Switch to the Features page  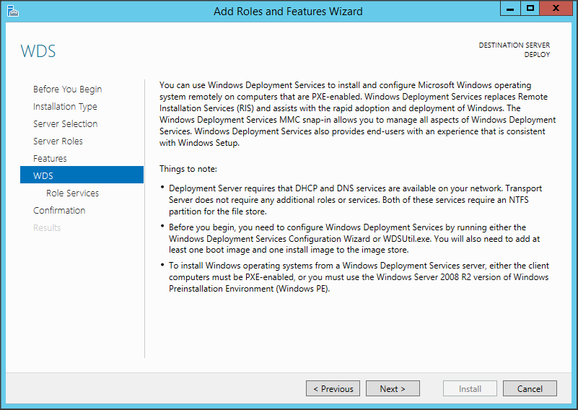(50, 159)
